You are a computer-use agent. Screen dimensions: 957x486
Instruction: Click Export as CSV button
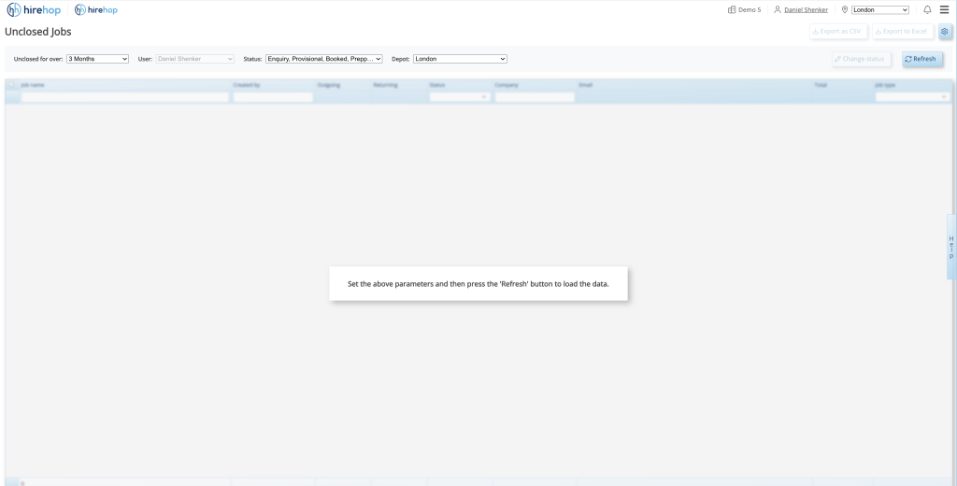[837, 31]
